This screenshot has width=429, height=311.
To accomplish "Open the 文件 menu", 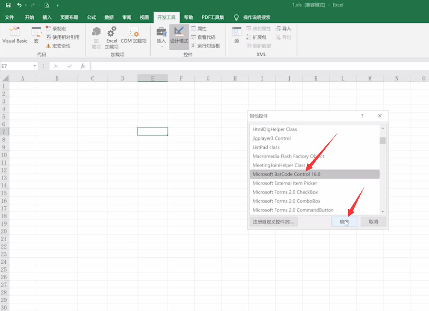I will tap(9, 17).
